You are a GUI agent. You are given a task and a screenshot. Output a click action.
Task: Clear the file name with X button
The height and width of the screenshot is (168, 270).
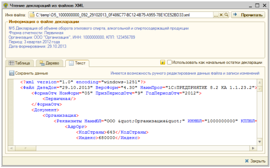click(x=221, y=15)
